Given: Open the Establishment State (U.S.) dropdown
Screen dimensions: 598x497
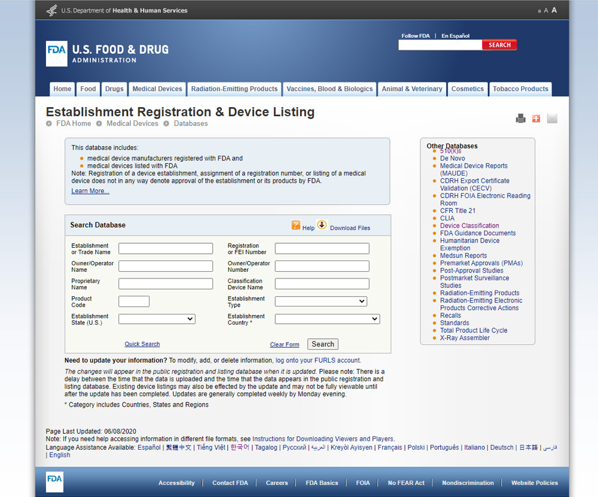Looking at the screenshot, I should (x=157, y=319).
